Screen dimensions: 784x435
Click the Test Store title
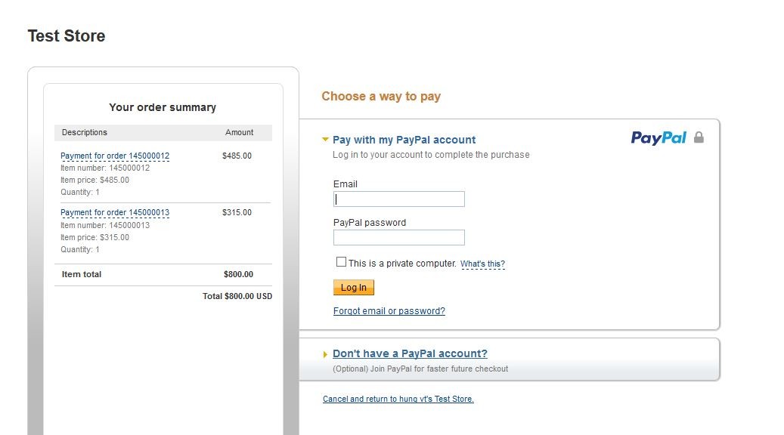pos(67,36)
